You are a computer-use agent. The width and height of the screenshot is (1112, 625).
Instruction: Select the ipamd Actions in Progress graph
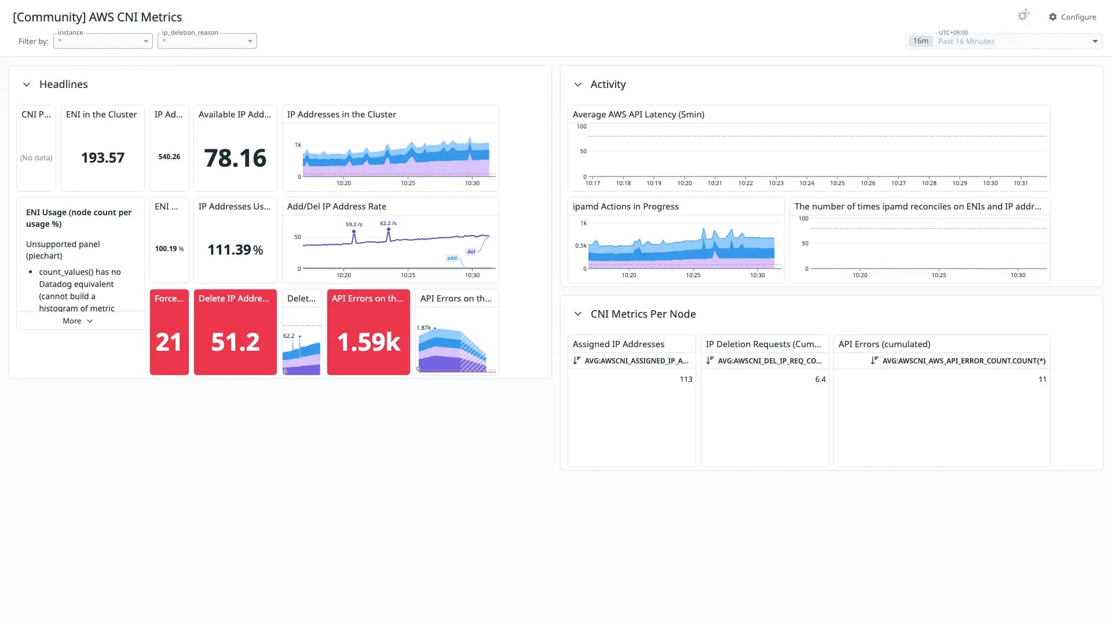click(676, 240)
